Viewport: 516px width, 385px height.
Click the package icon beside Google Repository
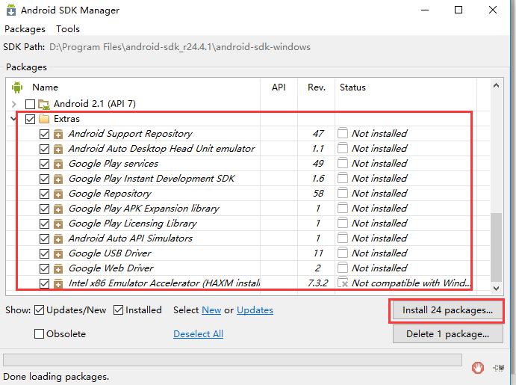pos(58,194)
